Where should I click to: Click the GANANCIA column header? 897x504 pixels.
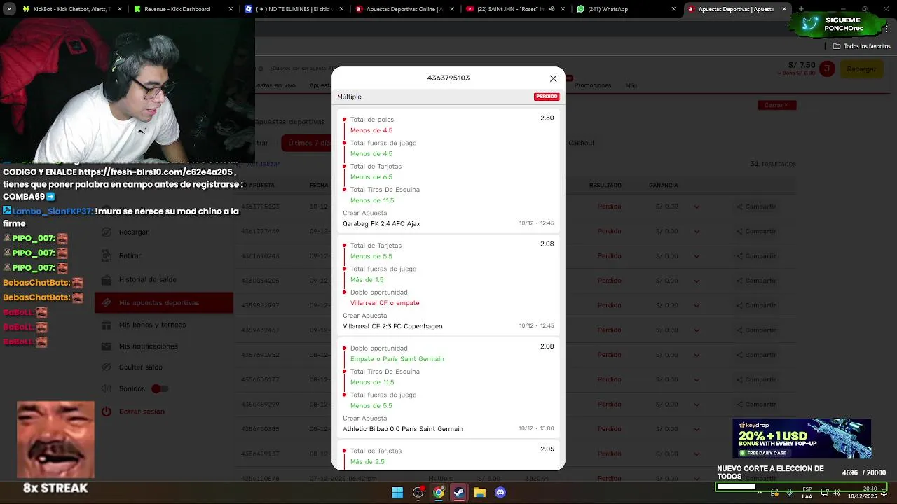663,185
